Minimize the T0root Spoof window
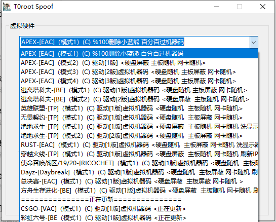 click(x=217, y=7)
